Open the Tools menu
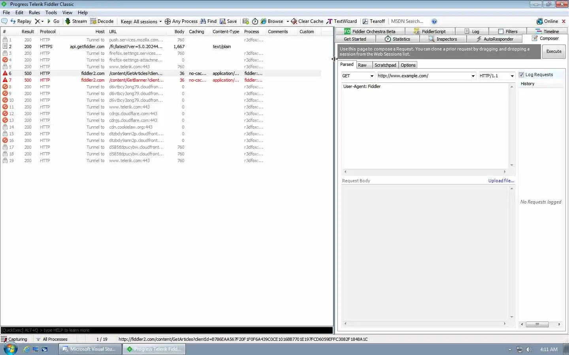Image resolution: width=569 pixels, height=355 pixels. 51,13
